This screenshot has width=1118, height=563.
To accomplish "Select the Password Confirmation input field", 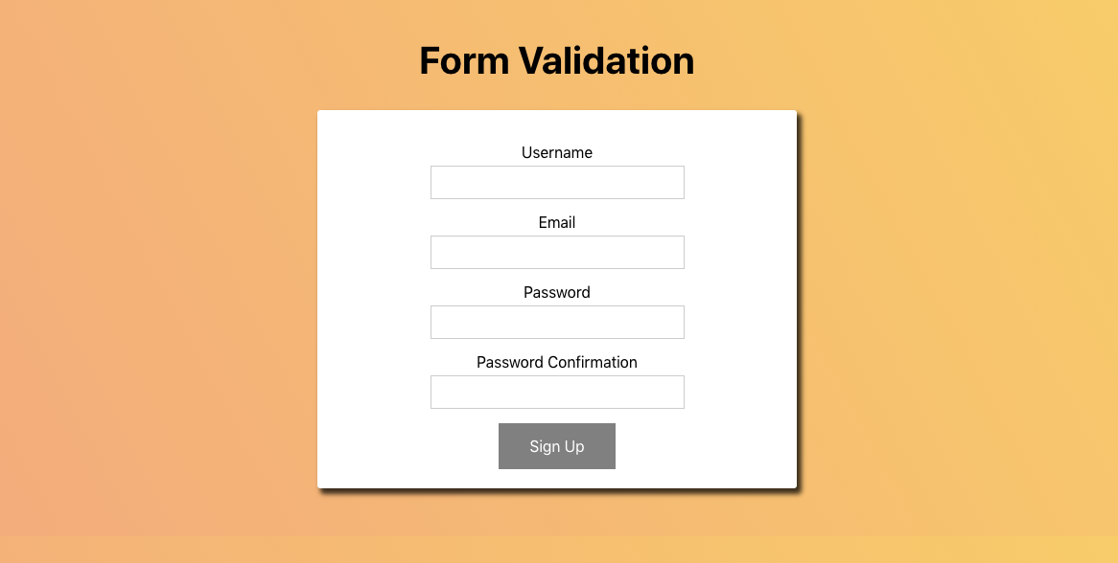I will pos(557,392).
